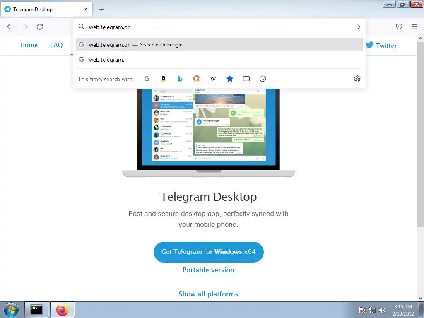Open the Portable version link

(x=209, y=270)
